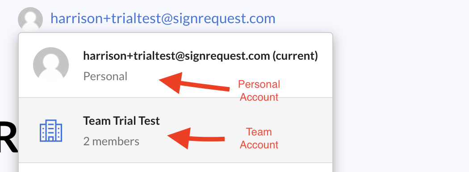Select the blank row below Team Trial Test
Screen dimensions: 469x172
click(x=176, y=168)
